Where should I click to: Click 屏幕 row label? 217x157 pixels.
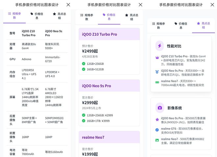[12, 97]
